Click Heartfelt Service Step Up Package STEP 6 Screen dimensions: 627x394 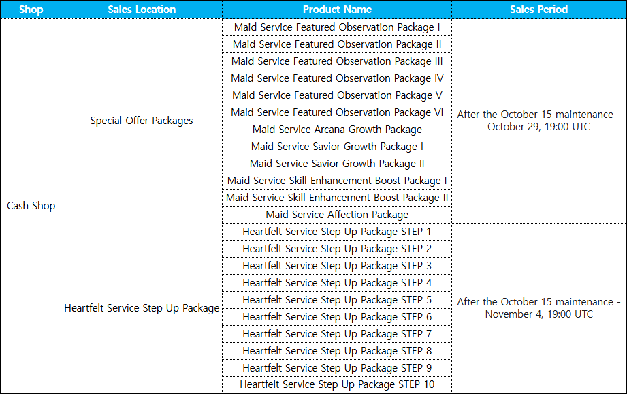337,317
